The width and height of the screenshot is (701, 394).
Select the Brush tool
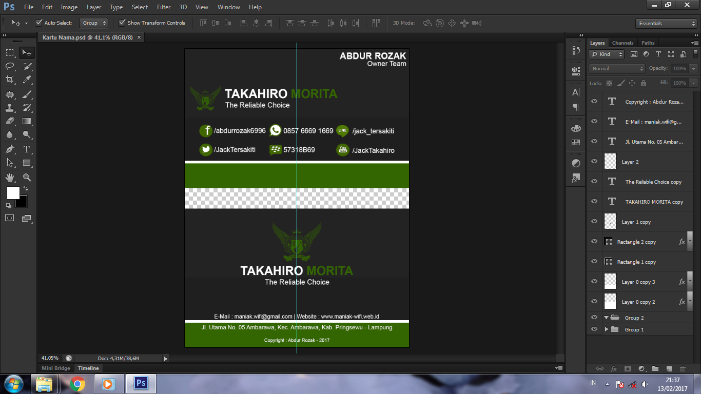pos(27,94)
